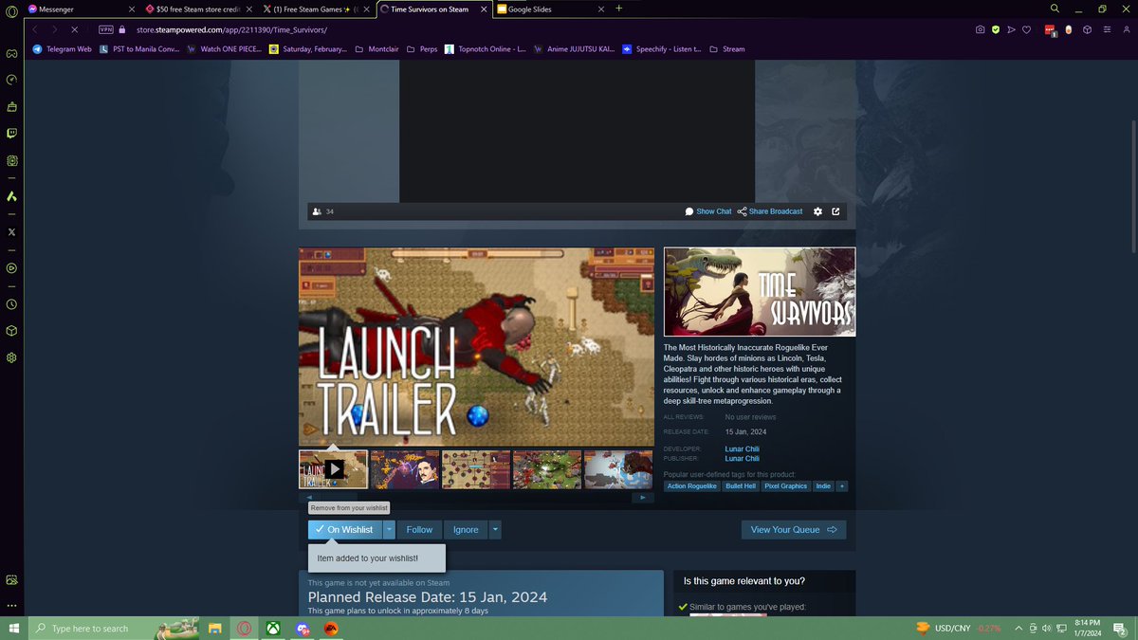Open the X (Twitter) sidebar panel
The width and height of the screenshot is (1138, 640).
point(11,232)
